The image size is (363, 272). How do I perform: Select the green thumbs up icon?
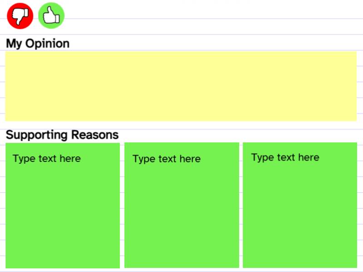(51, 16)
